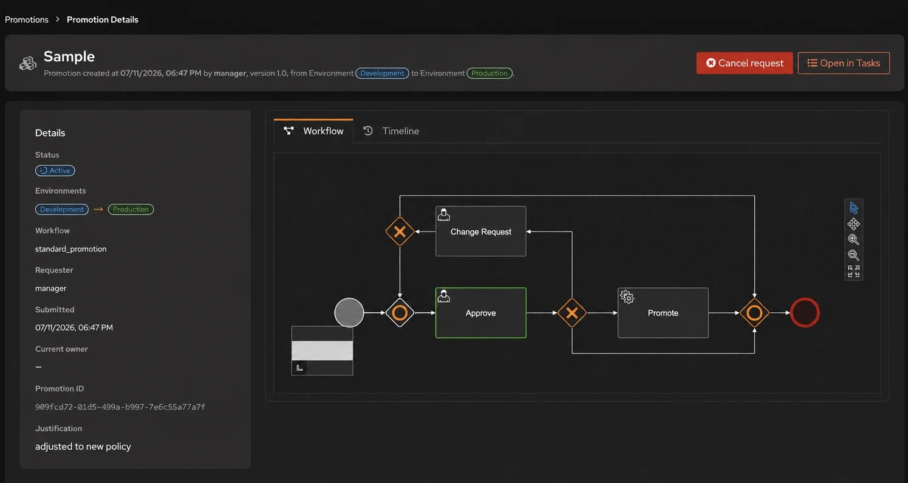This screenshot has width=908, height=483.
Task: Click the red end event circle
Action: 805,313
